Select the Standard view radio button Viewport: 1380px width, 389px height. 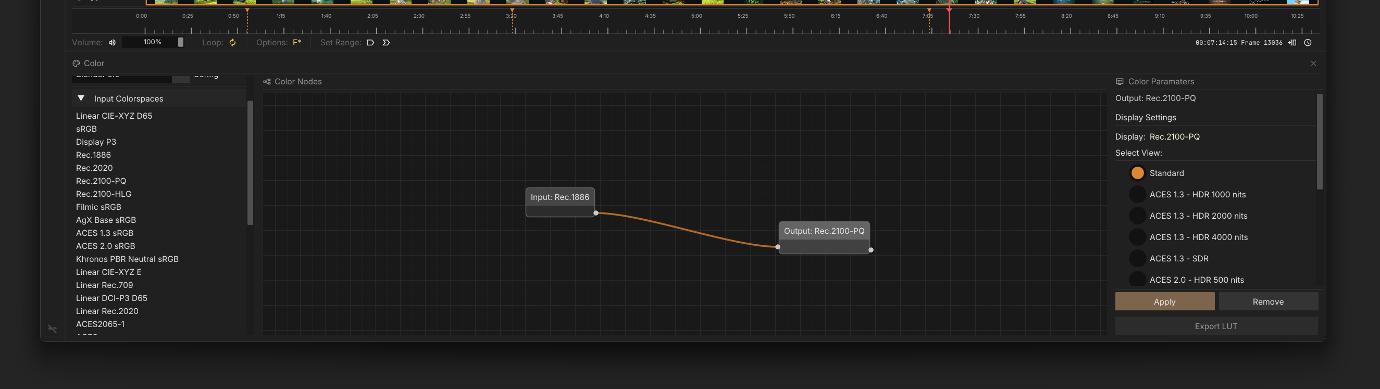click(1137, 173)
